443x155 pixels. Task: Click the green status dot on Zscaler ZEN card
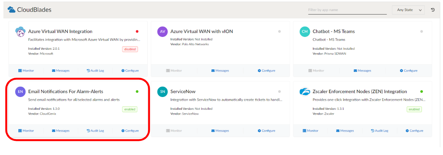(422, 91)
